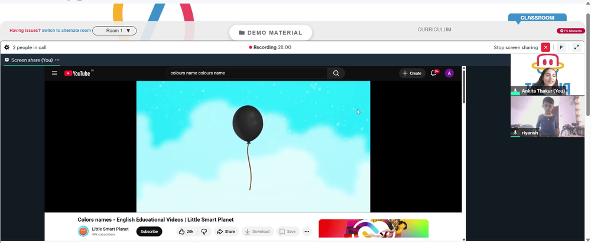Click the '49k subscribers' text
Image resolution: width=591 pixels, height=243 pixels.
102,234
